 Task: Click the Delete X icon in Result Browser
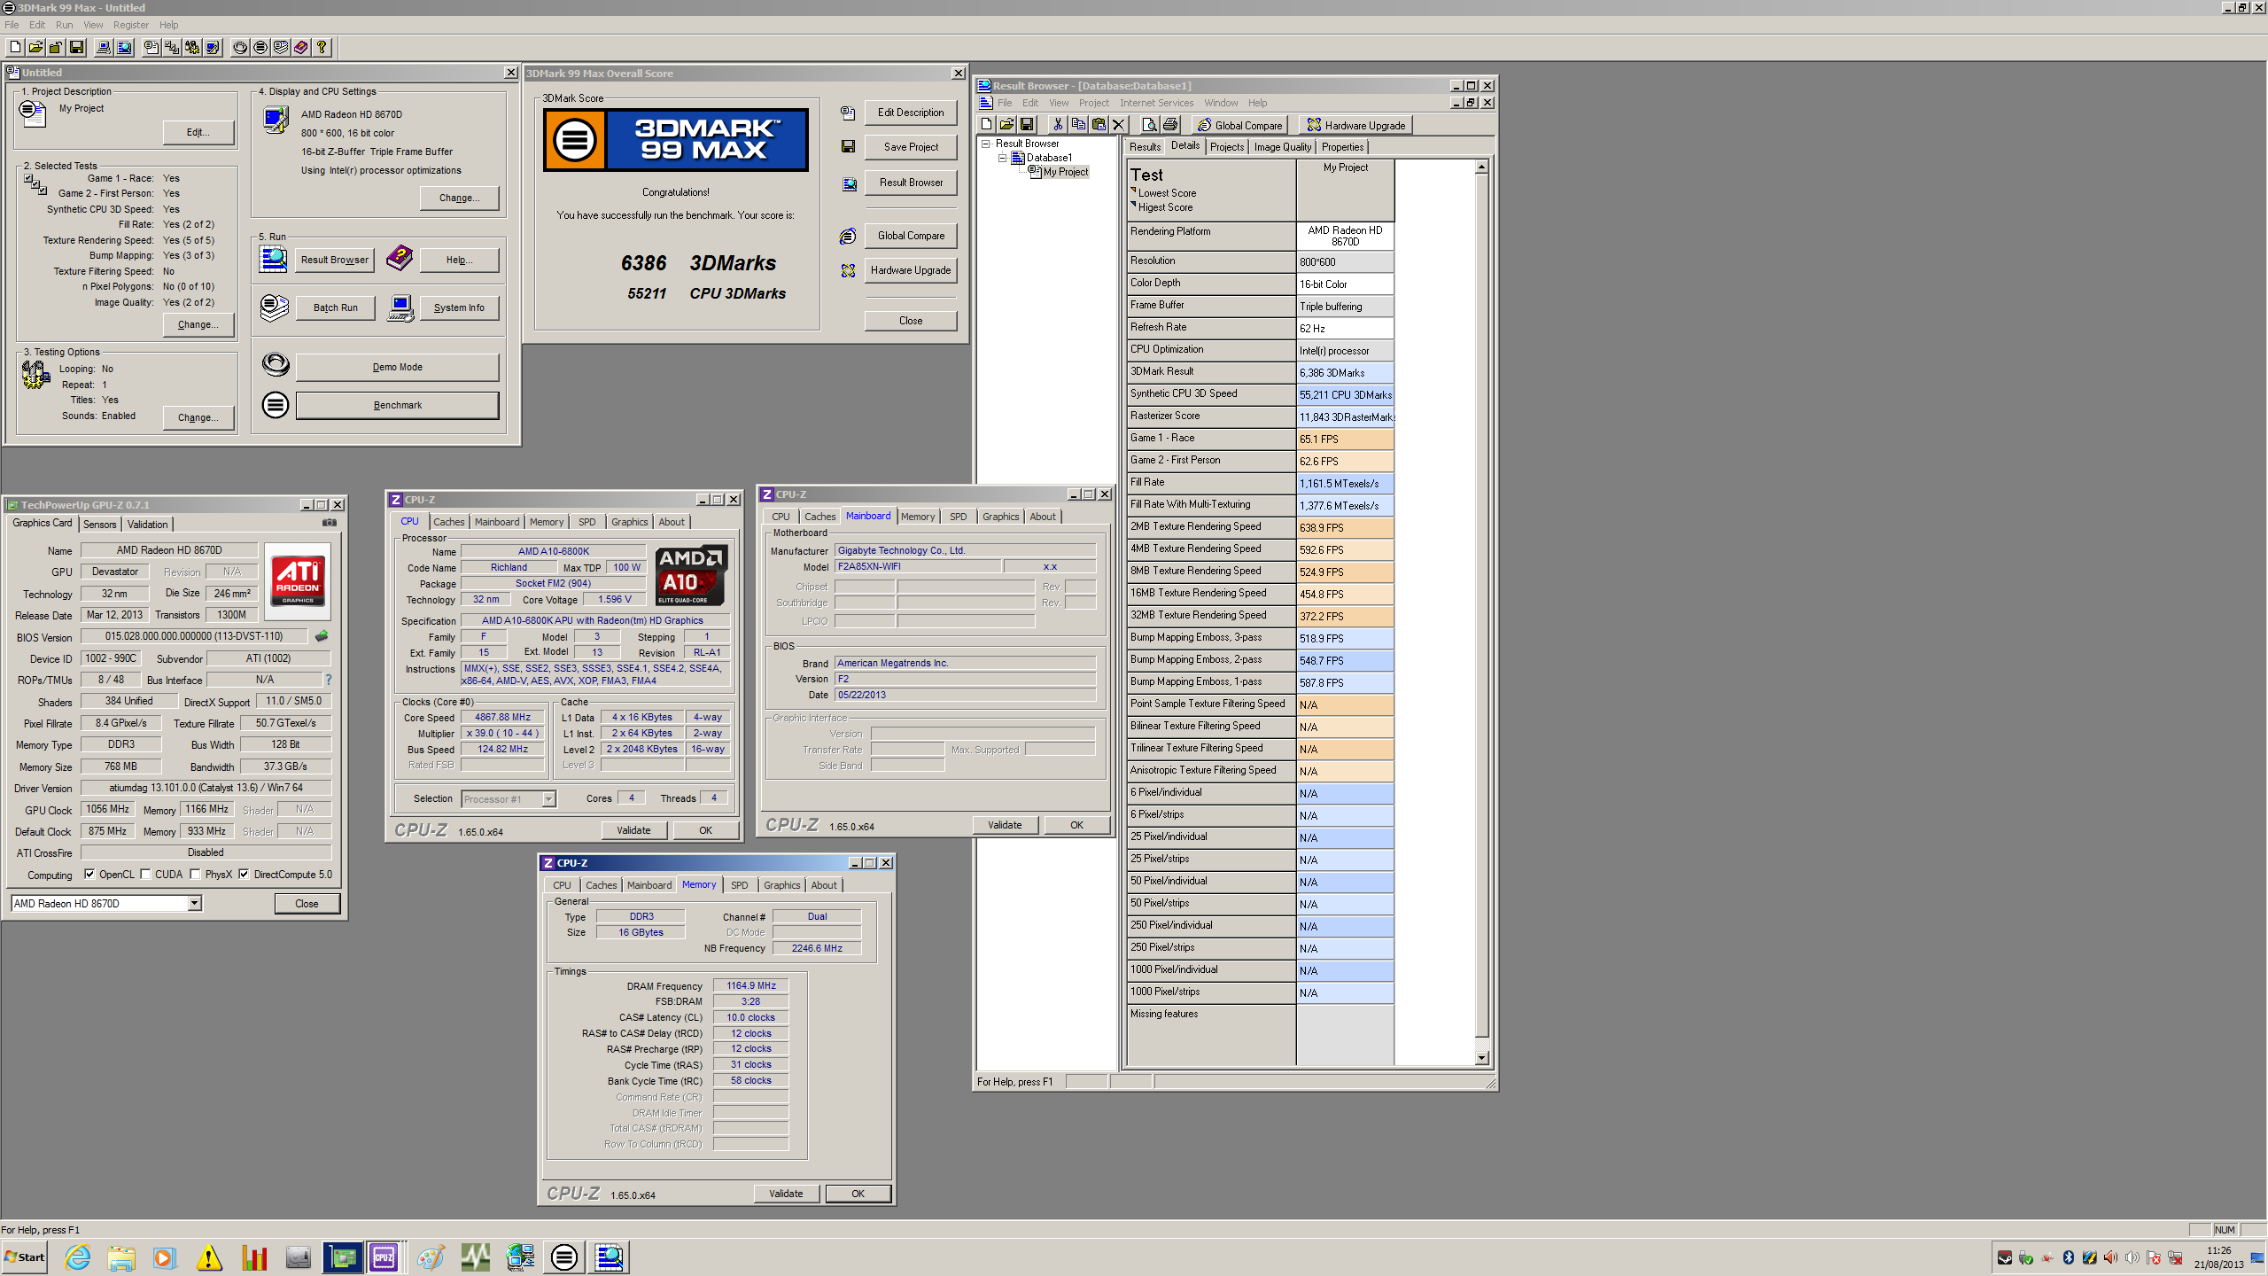pos(1119,125)
